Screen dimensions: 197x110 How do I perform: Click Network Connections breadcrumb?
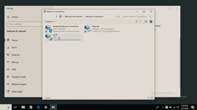[x=94, y=16]
